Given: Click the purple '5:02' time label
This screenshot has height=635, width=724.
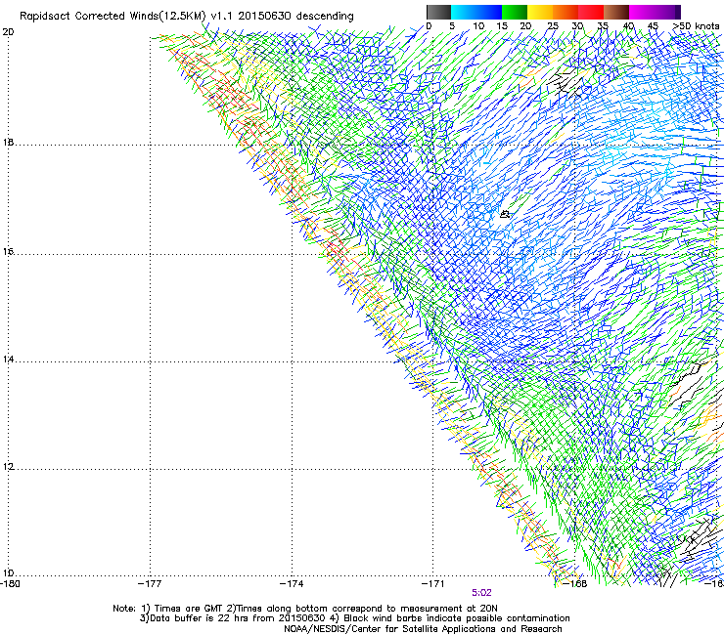Looking at the screenshot, I should pyautogui.click(x=481, y=593).
